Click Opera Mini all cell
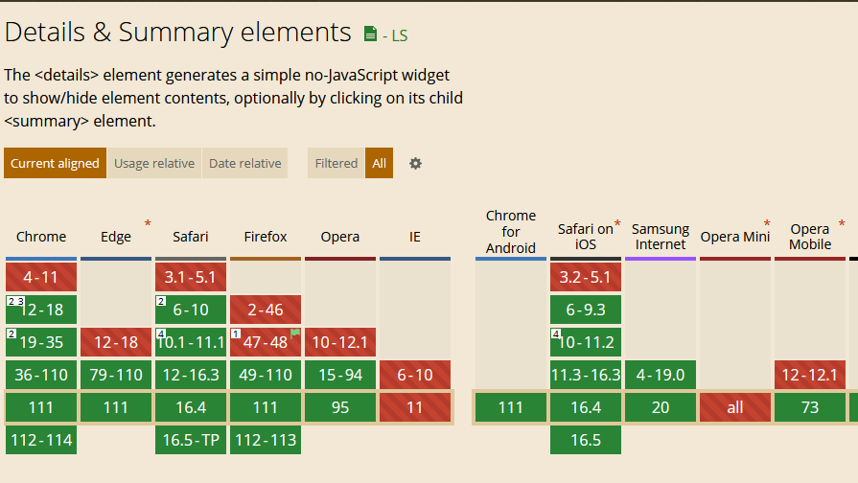Screen dimensions: 858x483 (x=735, y=408)
